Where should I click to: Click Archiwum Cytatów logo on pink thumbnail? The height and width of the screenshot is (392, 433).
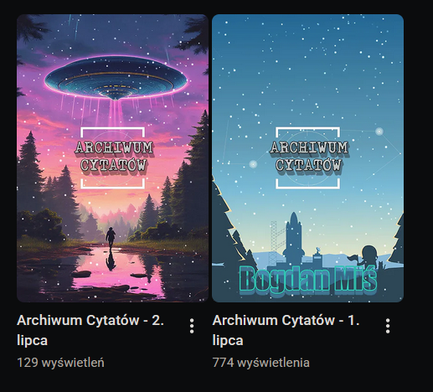(x=113, y=157)
